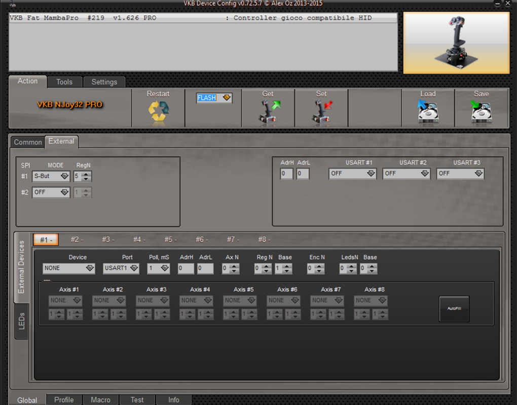Click the AutoFill button
The height and width of the screenshot is (405, 517).
[x=454, y=308]
